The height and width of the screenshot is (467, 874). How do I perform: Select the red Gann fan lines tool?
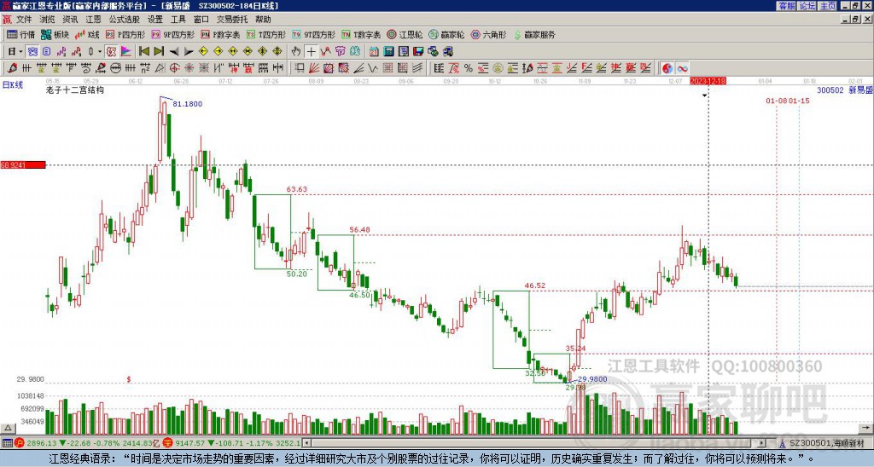[314, 68]
